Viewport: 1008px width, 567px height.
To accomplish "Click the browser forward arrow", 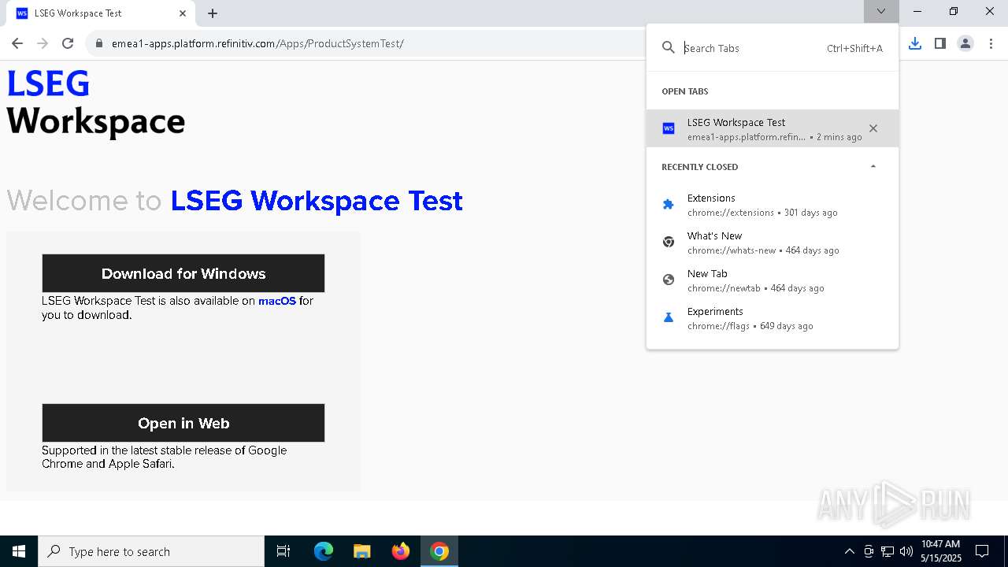I will coord(43,43).
